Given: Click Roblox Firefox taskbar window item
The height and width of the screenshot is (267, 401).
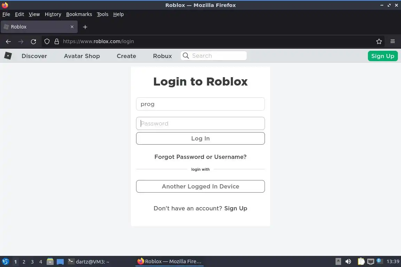Looking at the screenshot, I should click(169, 261).
